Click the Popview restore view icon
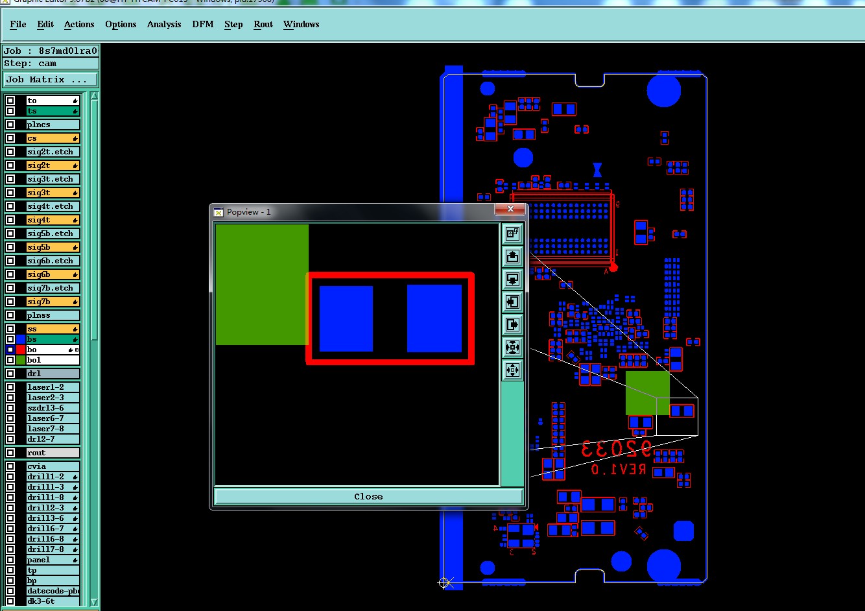Image resolution: width=865 pixels, height=611 pixels. [512, 234]
